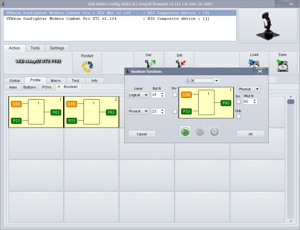Image resolution: width=300 pixels, height=230 pixels.
Task: Switch to the Axes sub-tab
Action: 13,87
